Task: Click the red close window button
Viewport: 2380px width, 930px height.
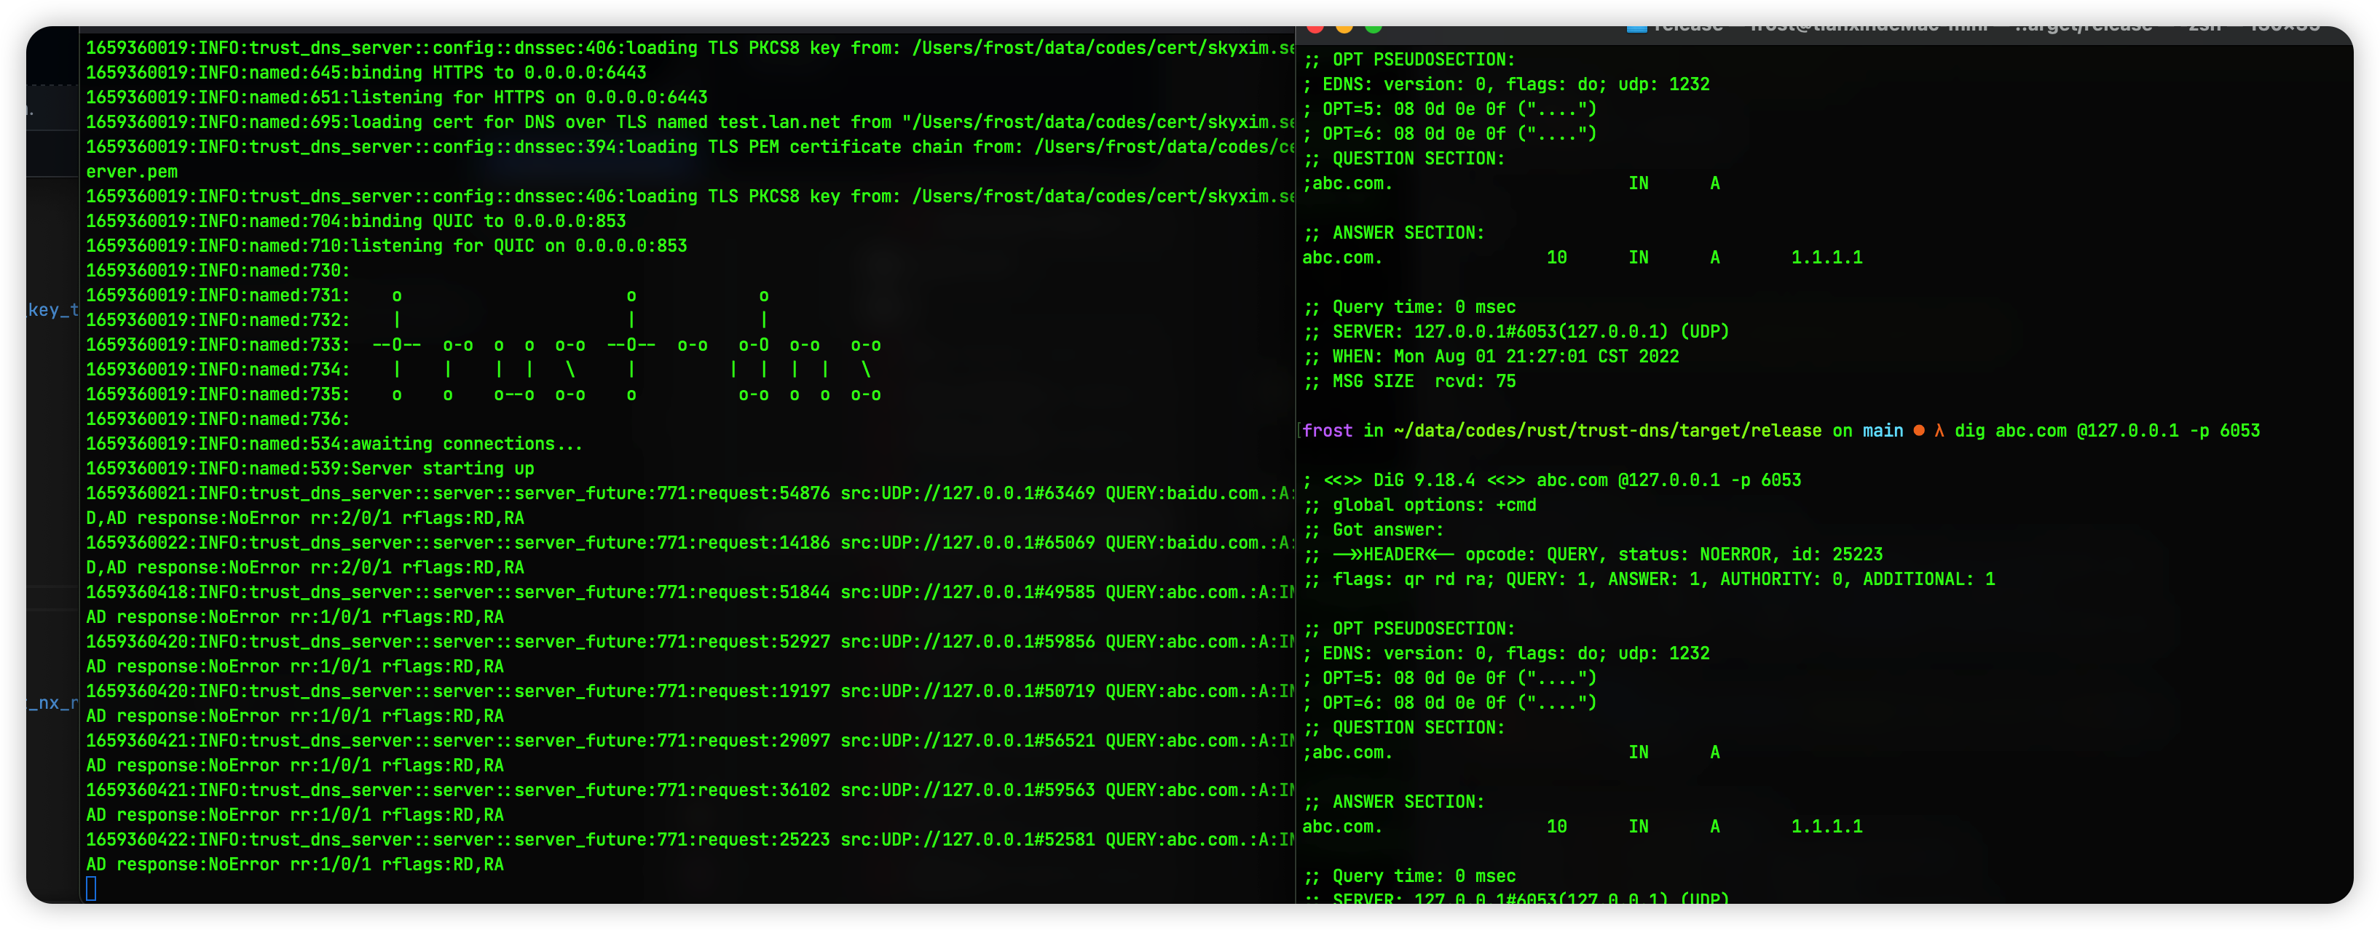Action: pyautogui.click(x=1317, y=28)
